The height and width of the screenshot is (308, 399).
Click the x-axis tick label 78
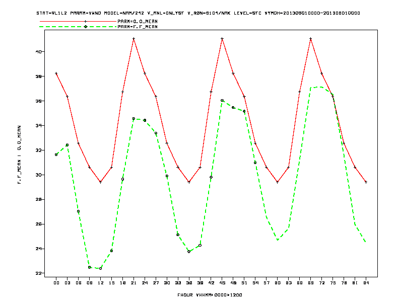click(x=344, y=283)
